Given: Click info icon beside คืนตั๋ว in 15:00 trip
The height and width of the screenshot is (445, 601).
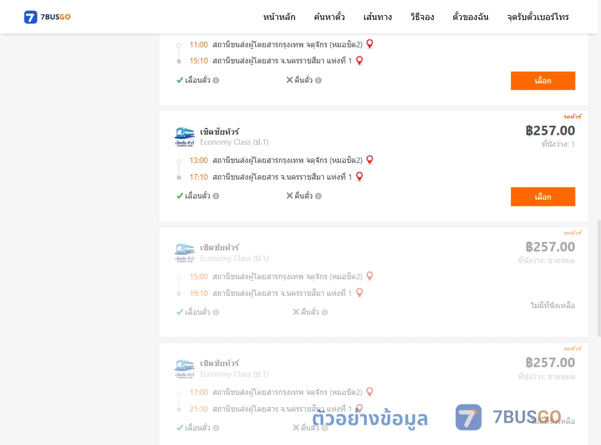Looking at the screenshot, I should [324, 313].
